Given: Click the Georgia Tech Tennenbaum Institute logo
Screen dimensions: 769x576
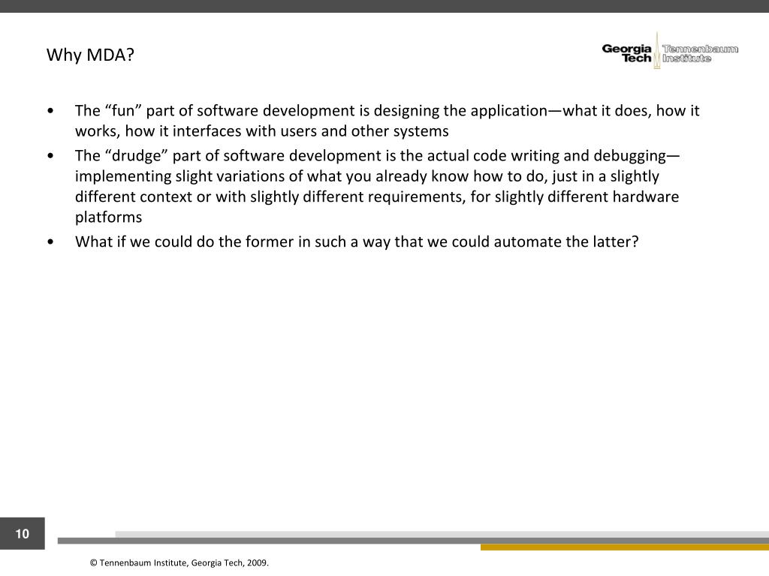Looking at the screenshot, I should 670,51.
